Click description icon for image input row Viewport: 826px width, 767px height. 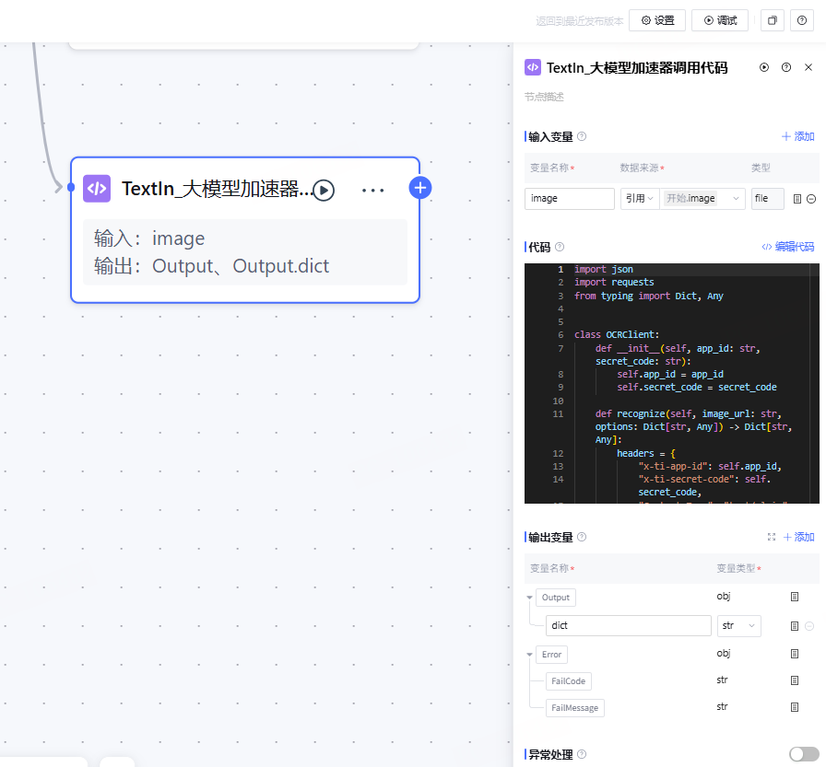(x=797, y=199)
